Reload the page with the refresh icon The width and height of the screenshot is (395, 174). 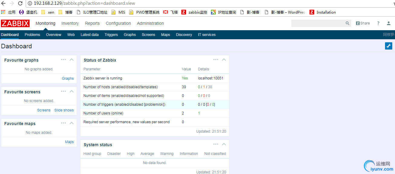coord(20,3)
